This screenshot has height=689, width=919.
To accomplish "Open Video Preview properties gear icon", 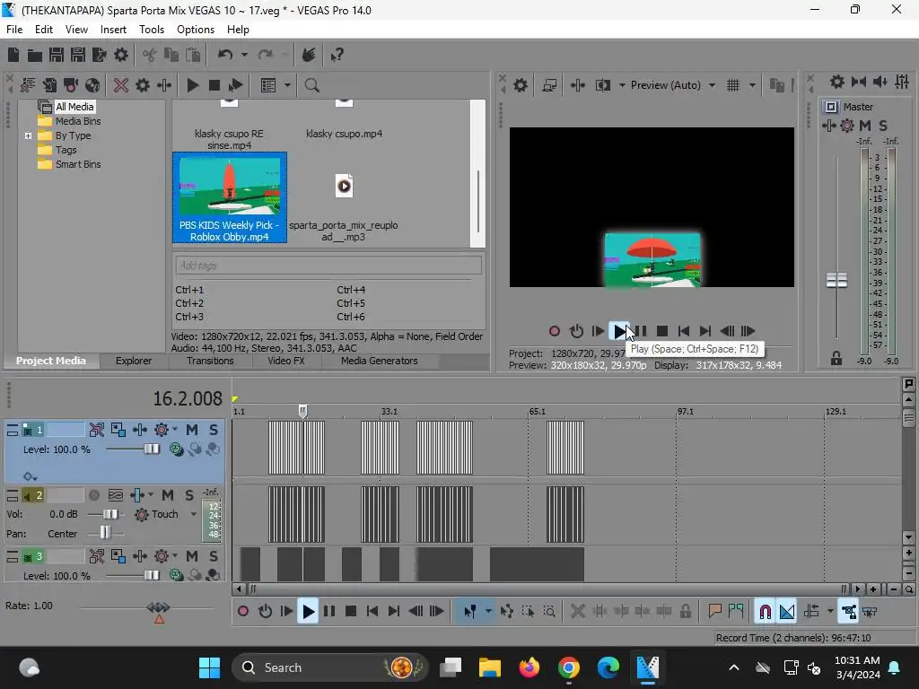I will coord(521,85).
